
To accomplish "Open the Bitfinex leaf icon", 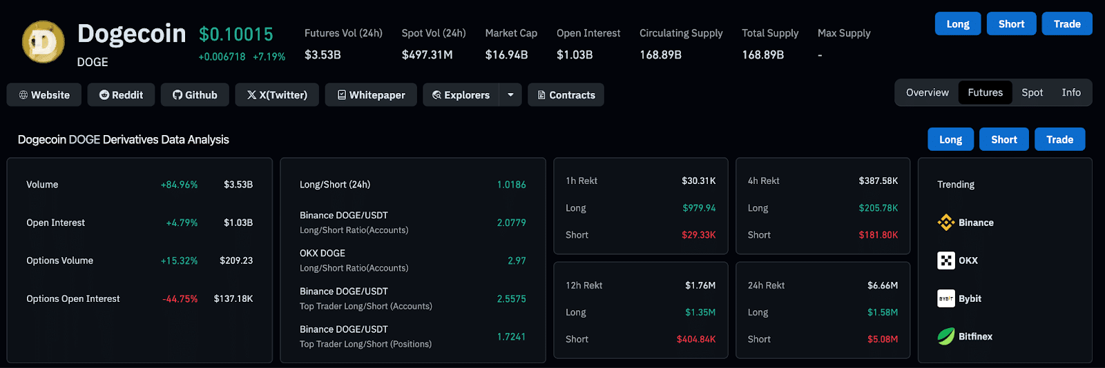I will coord(945,336).
